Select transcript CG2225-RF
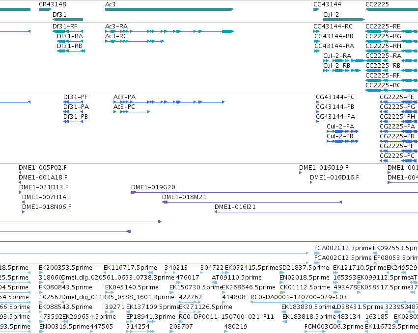 [383, 76]
